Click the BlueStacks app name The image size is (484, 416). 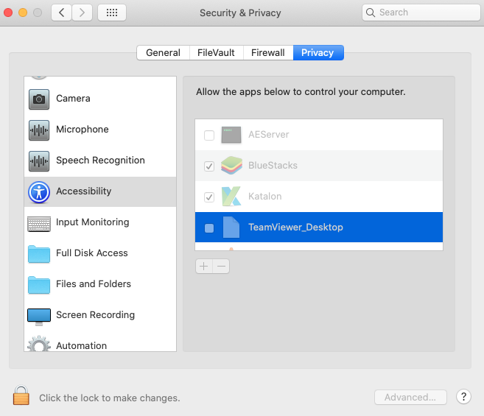pos(273,166)
